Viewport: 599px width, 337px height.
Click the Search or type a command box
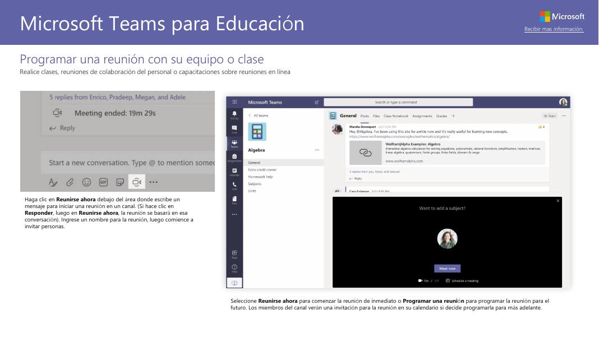398,102
